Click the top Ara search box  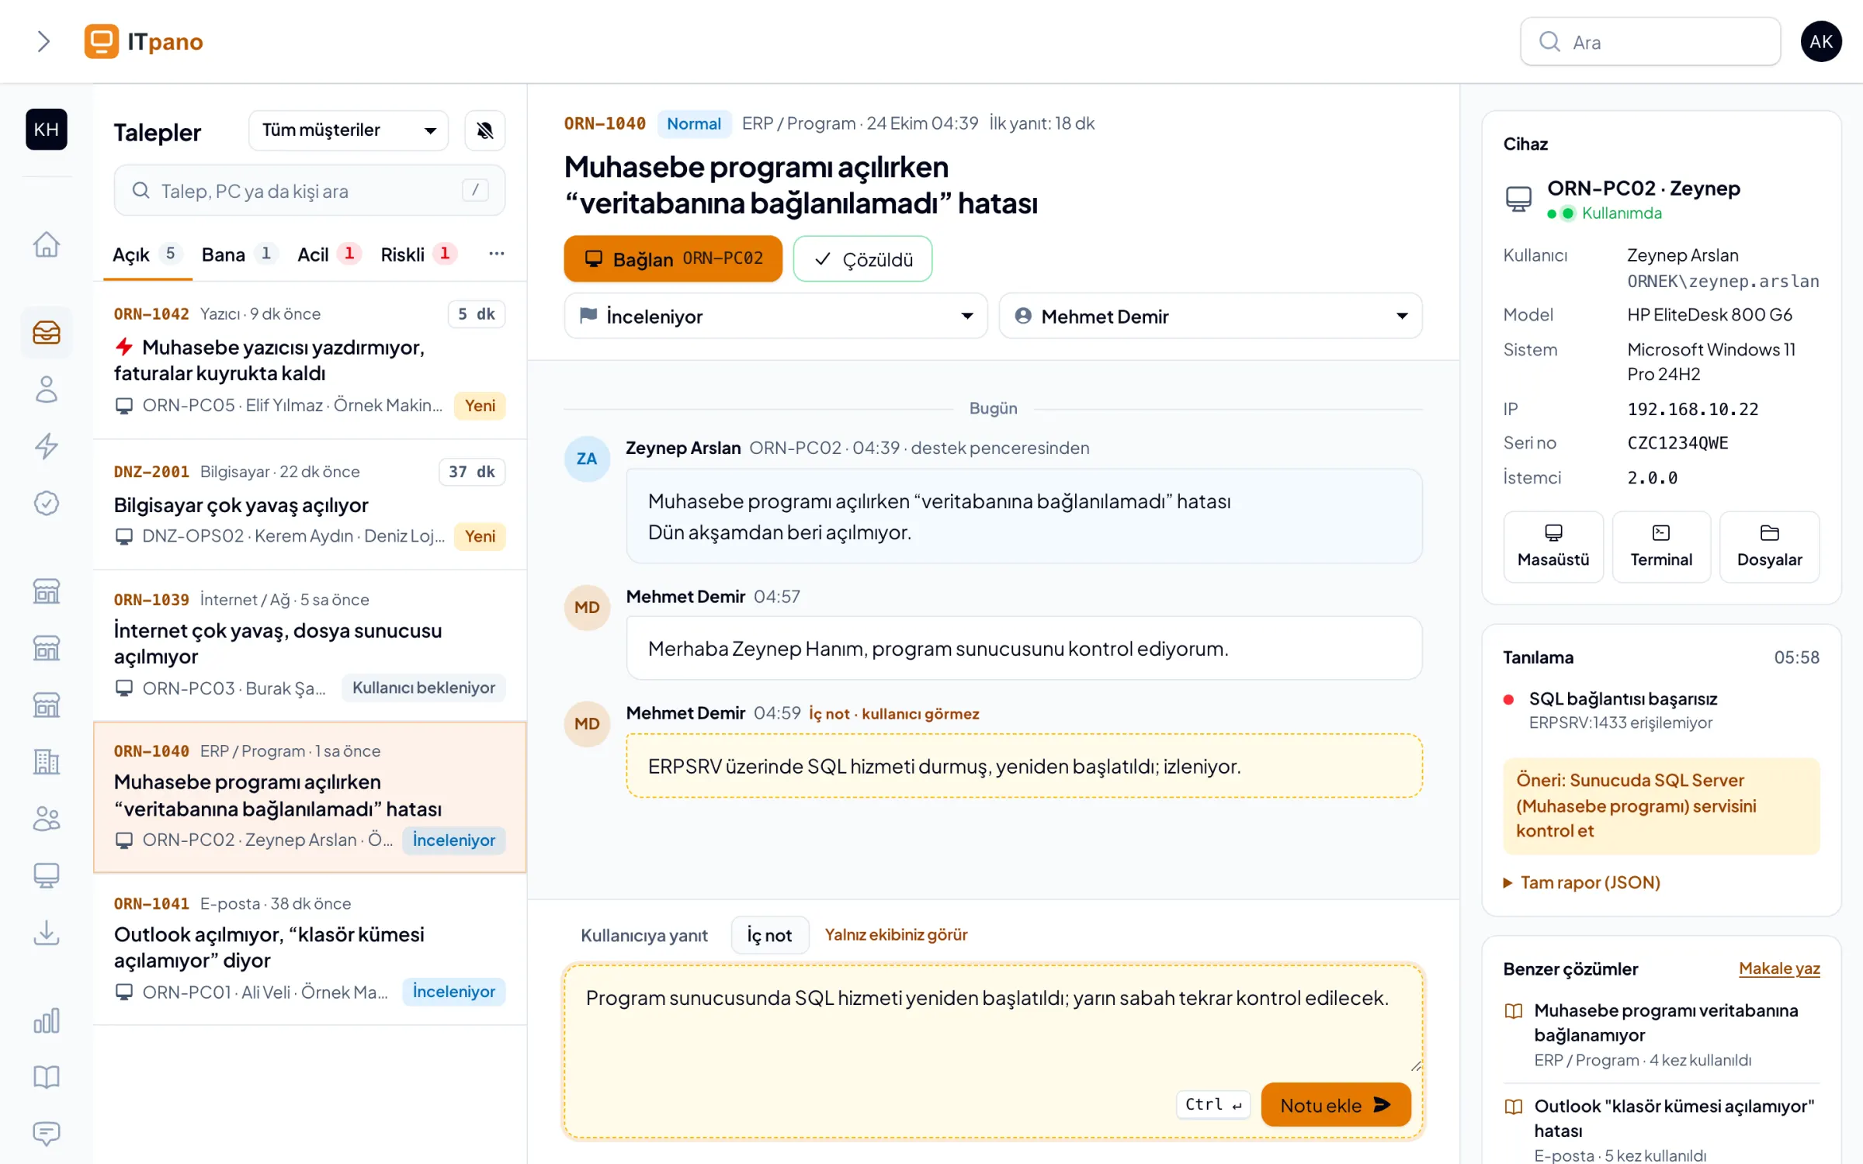coord(1650,41)
